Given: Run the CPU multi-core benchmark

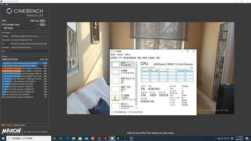Looking at the screenshot, I should point(43,21).
